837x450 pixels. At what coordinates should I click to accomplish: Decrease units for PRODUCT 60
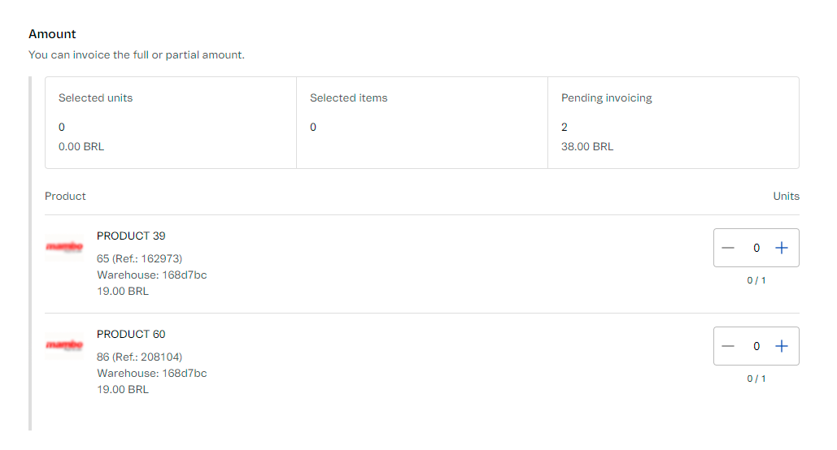(x=728, y=346)
